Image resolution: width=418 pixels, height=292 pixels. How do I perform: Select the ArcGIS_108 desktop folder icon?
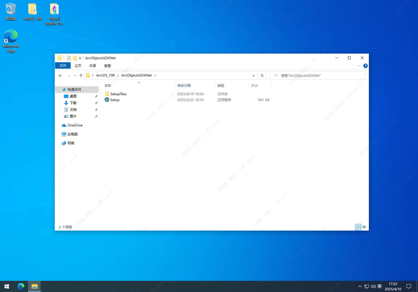click(x=32, y=12)
